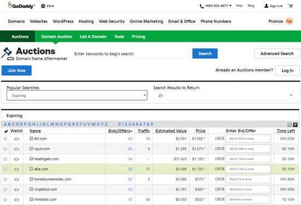This screenshot has height=205, width=301.
Task: Open the Popular Searches dropdown
Action: click(77, 95)
